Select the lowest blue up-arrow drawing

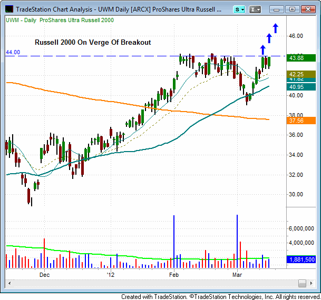coord(262,49)
